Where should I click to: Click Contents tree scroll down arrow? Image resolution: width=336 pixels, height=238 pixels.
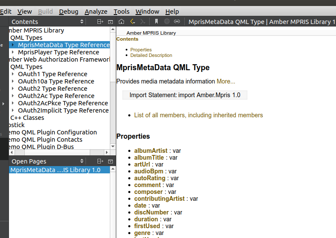(113, 146)
